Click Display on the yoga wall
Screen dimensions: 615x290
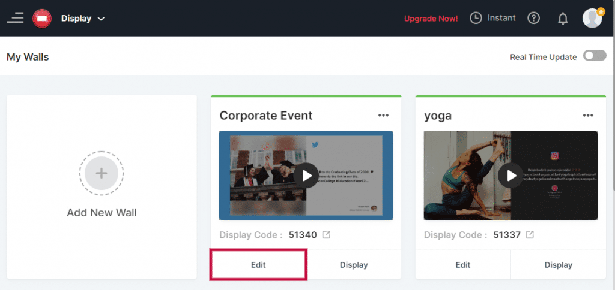pyautogui.click(x=558, y=265)
